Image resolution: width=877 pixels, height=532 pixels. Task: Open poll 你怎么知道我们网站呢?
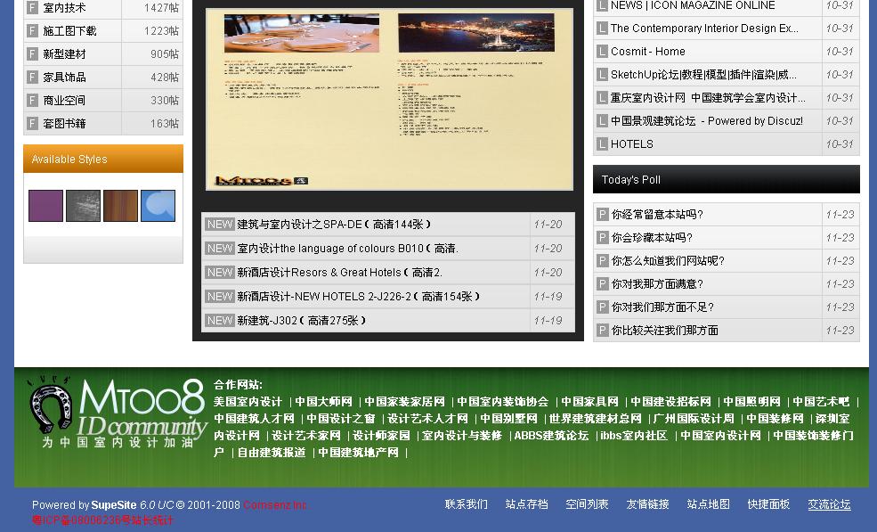click(x=668, y=261)
